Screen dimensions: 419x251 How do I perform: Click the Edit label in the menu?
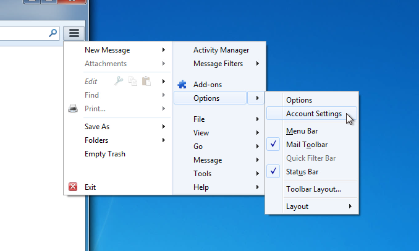pos(91,81)
